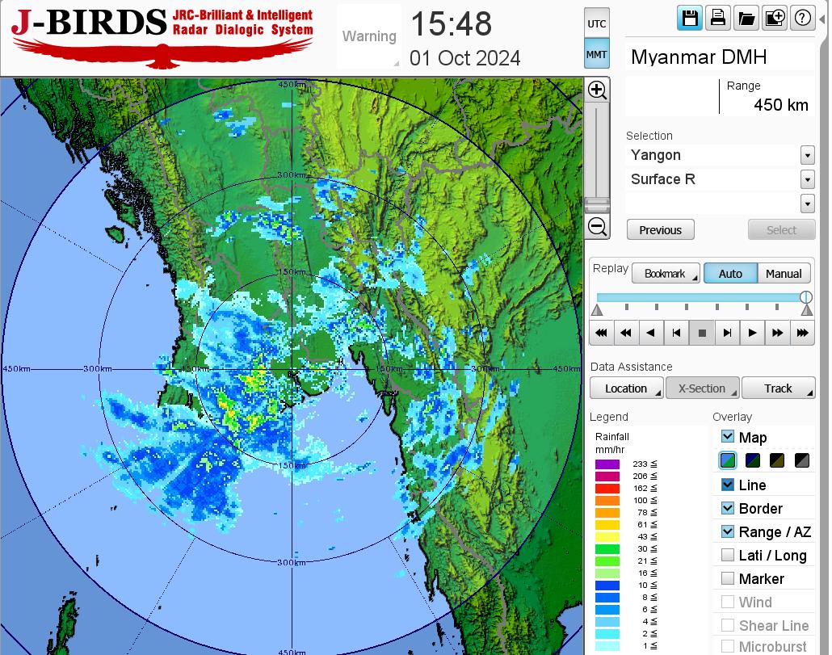Open the Yangon radar site dropdown
The height and width of the screenshot is (655, 832).
[x=807, y=155]
